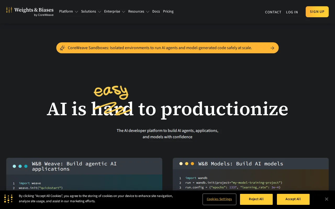Click the teal window dots on the Weave card

(20, 166)
